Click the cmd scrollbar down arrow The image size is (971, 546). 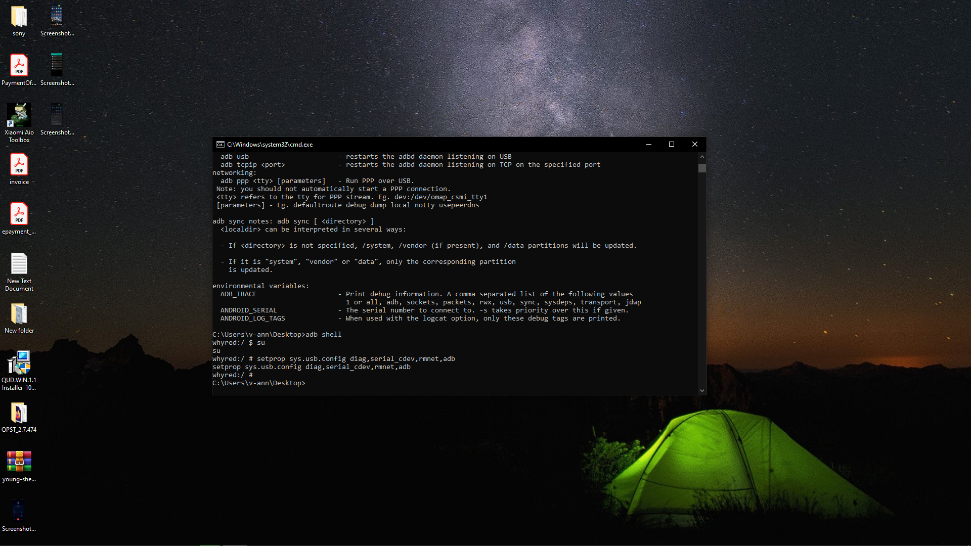[702, 390]
